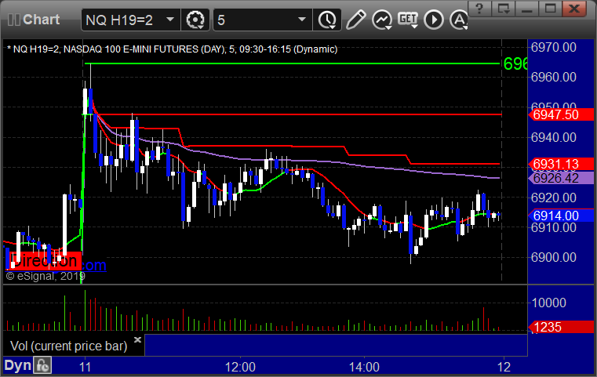Click the red 6947.50 price marker

[x=561, y=114]
